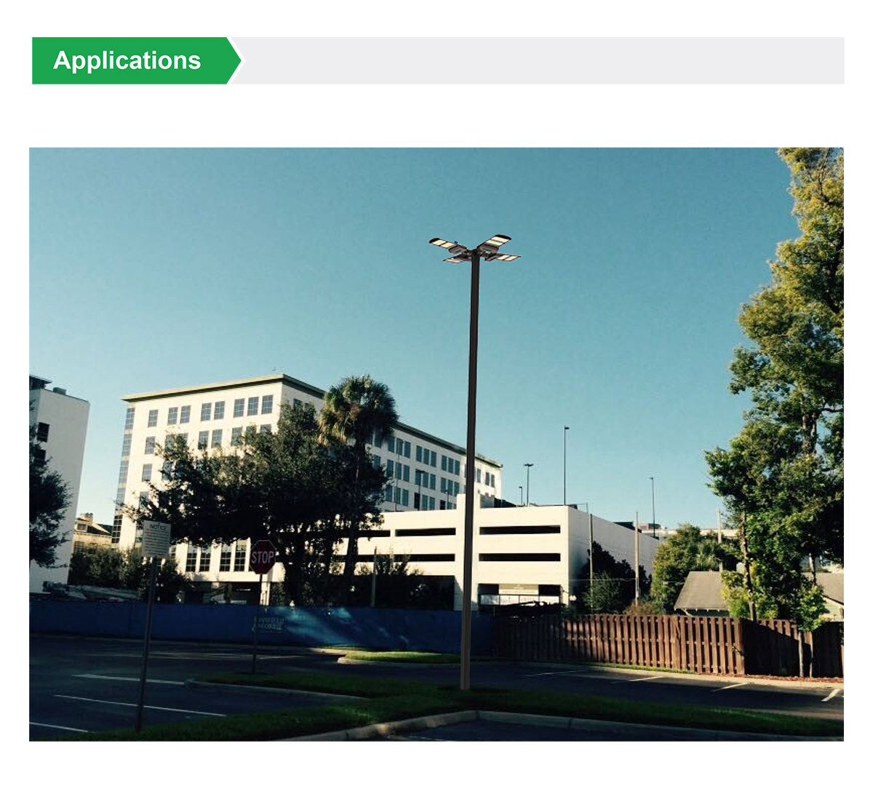Screen dimensions: 873x786
Task: Click the gray header bar beside Applications
Action: [542, 60]
